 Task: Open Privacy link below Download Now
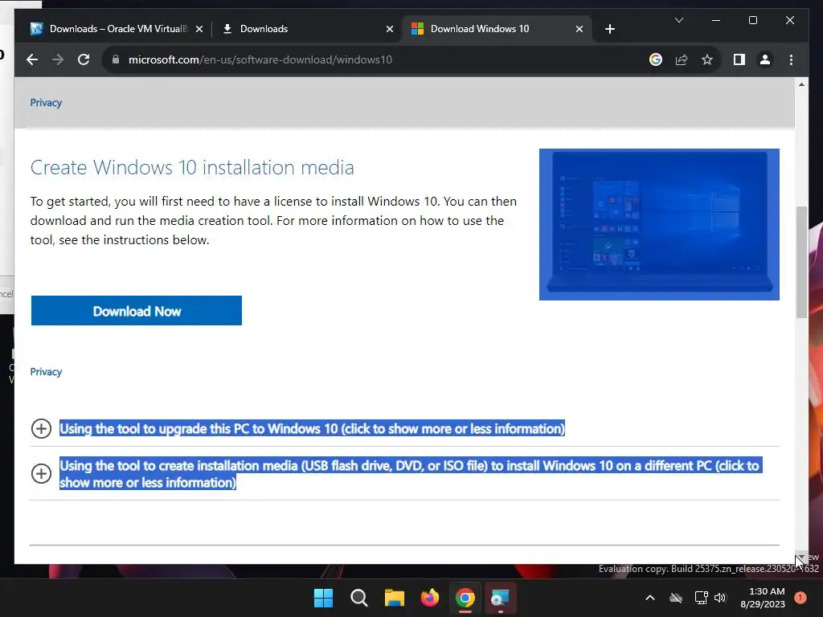46,372
